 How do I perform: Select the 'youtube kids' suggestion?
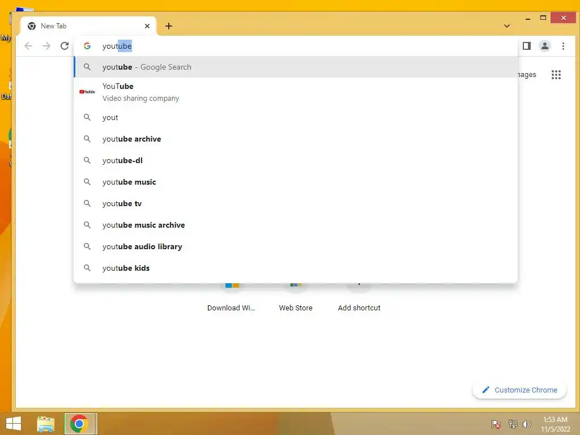click(x=296, y=267)
